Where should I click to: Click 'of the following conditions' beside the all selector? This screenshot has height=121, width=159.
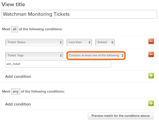41,29
